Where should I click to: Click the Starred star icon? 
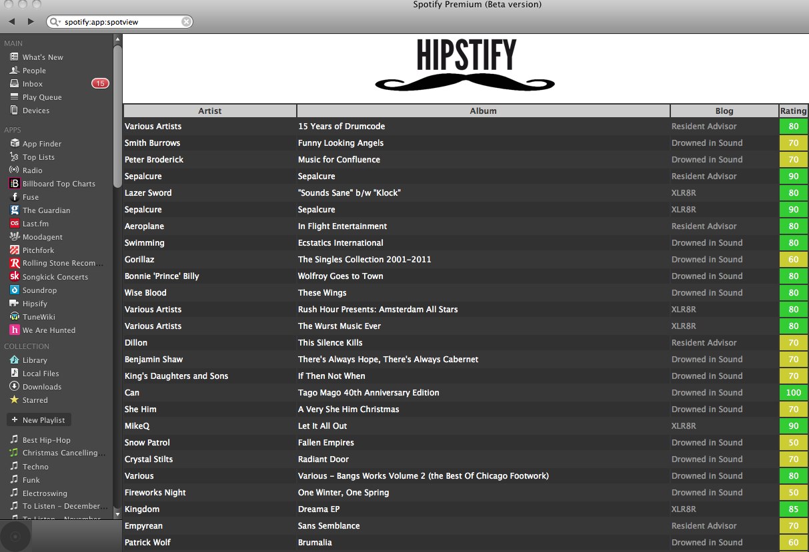(x=14, y=400)
